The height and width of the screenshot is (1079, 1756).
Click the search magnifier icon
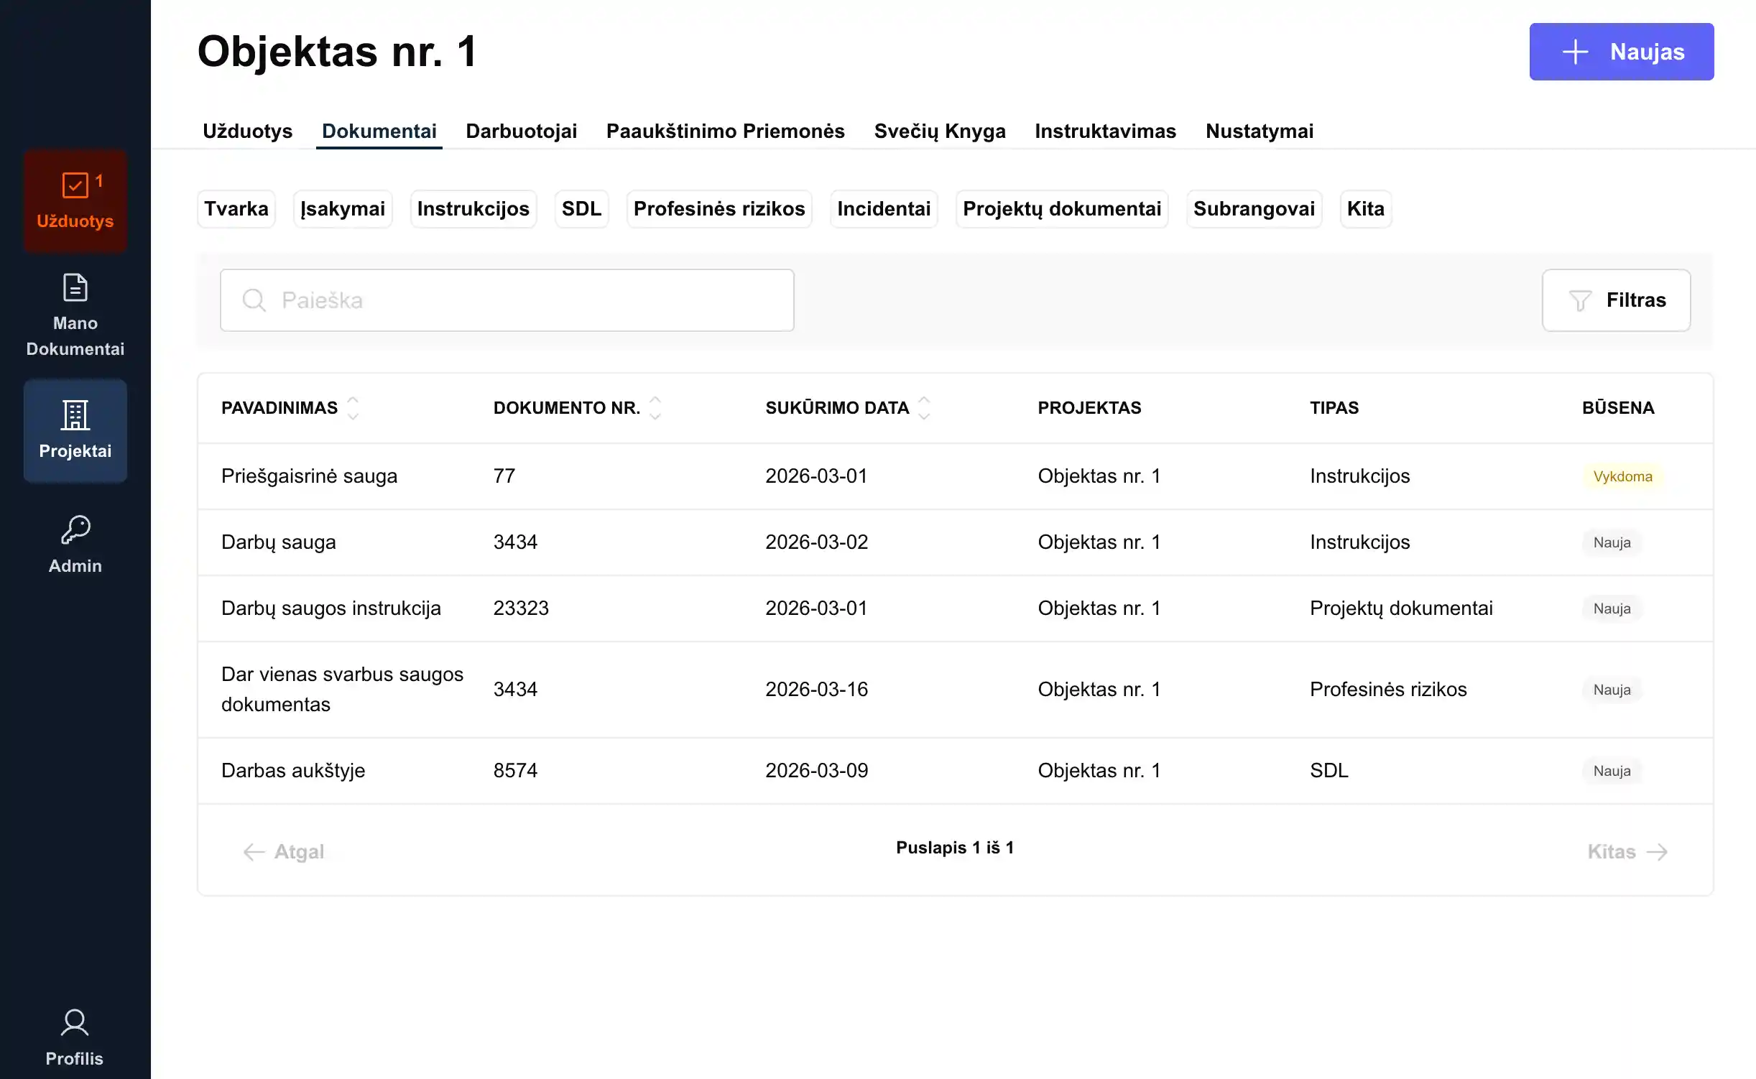pos(254,300)
